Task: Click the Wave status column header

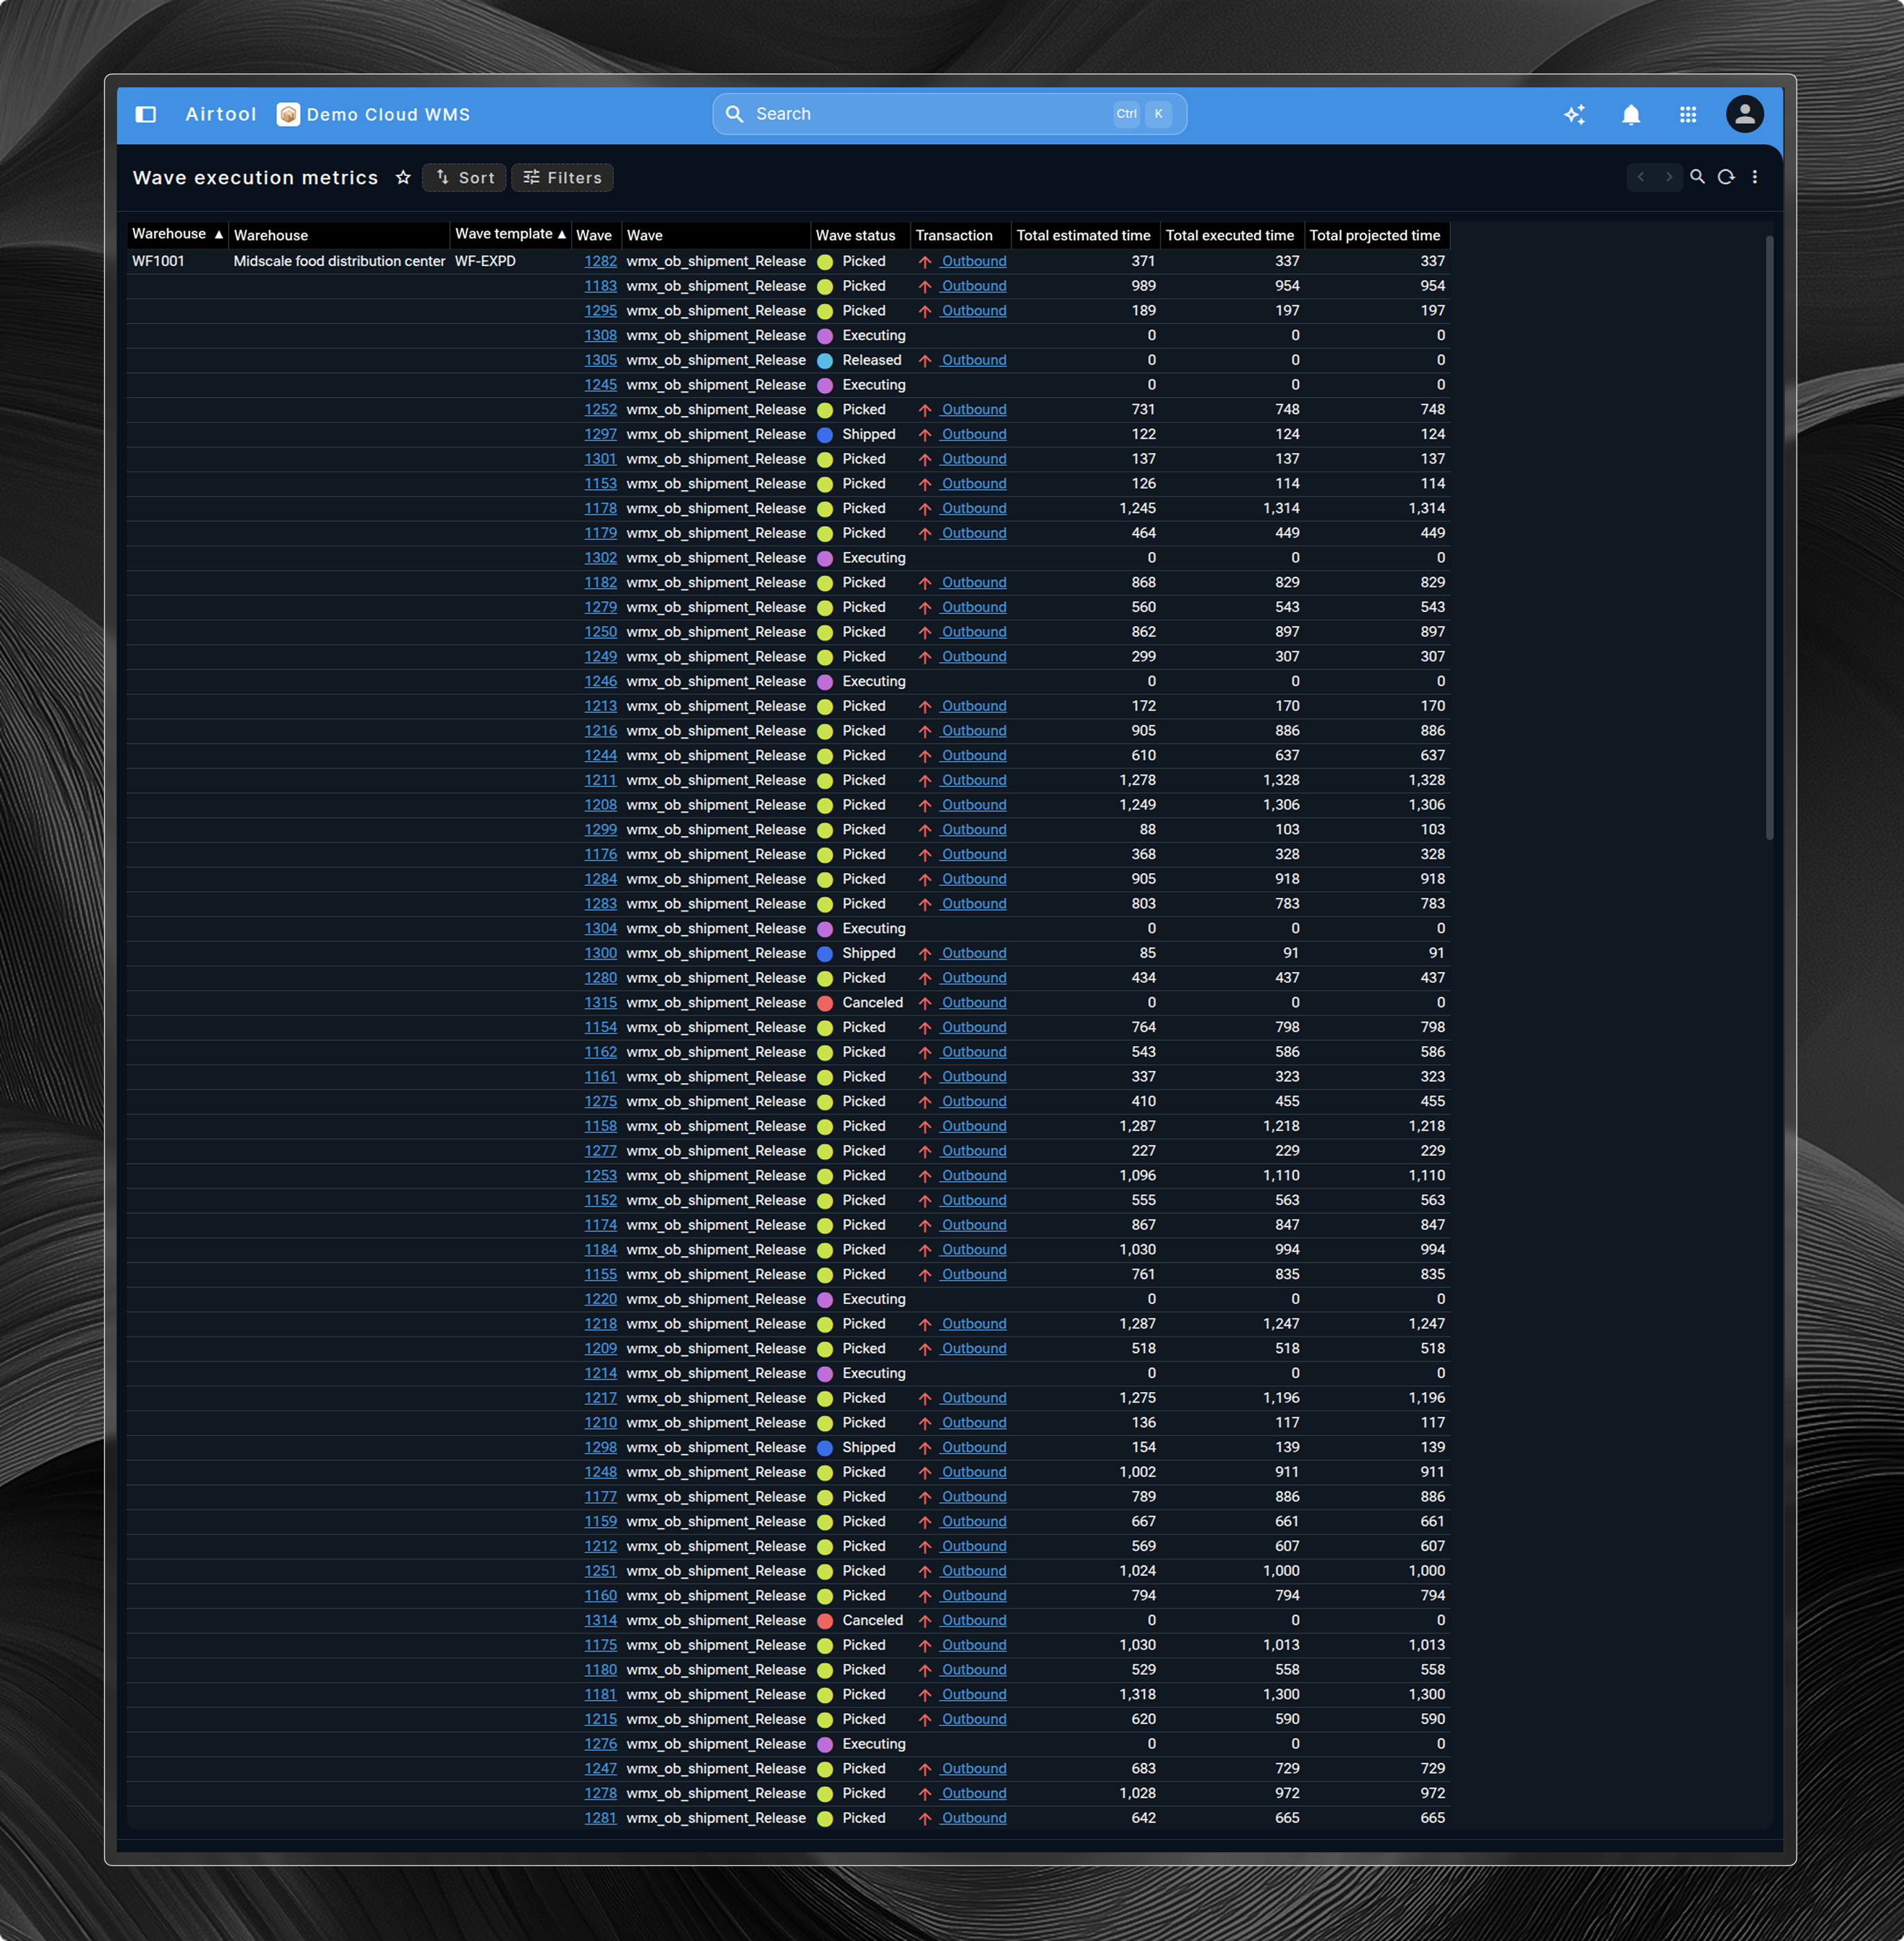Action: (x=855, y=235)
